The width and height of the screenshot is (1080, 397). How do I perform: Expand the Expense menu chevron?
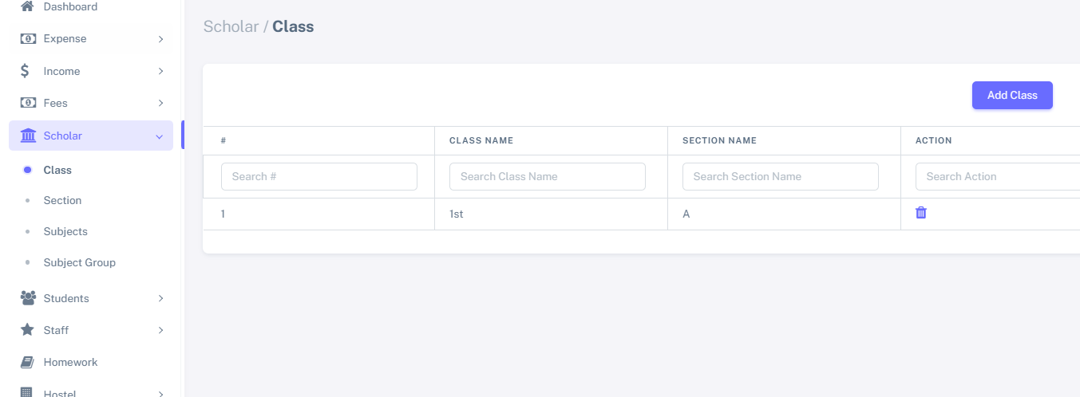(160, 38)
